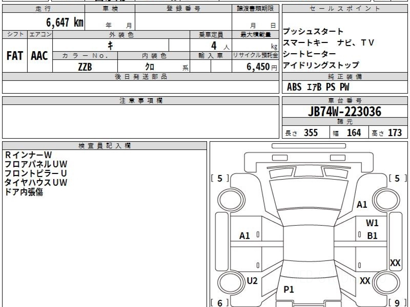Click the length value 355

click(x=311, y=133)
